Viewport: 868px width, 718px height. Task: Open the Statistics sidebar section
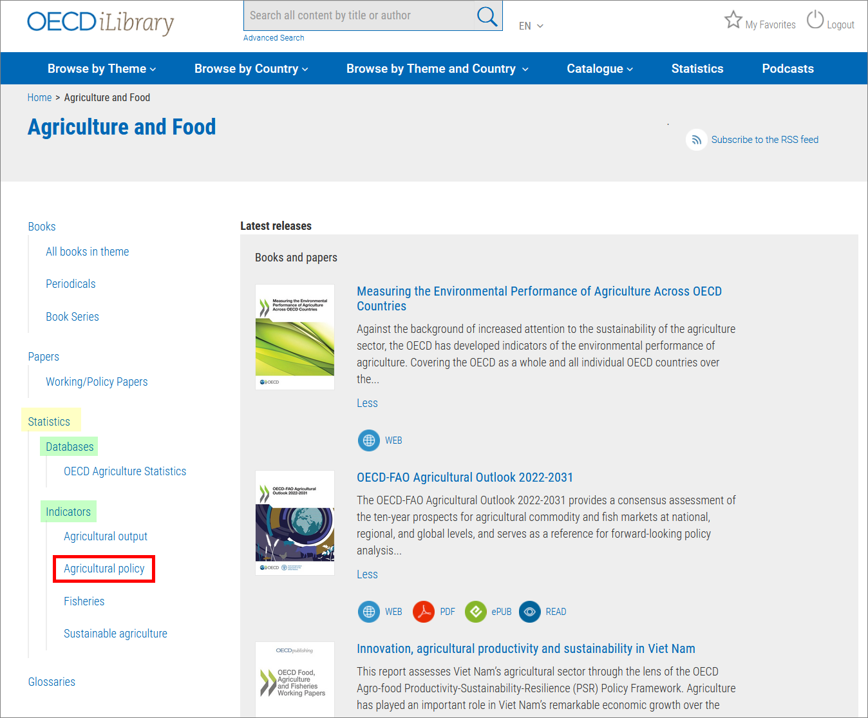(49, 422)
